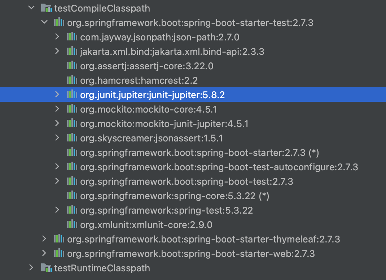
Task: Expand spring-boot-test-autoconfigure:2.7.3 chevron
Action: coord(57,167)
